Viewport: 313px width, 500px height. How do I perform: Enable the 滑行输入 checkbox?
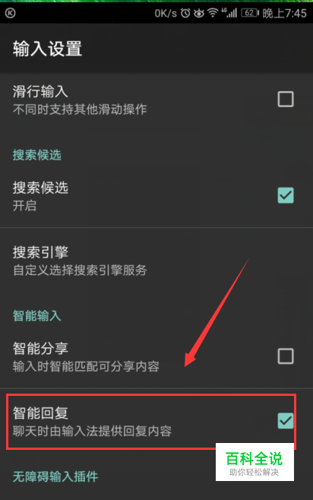pos(286,100)
